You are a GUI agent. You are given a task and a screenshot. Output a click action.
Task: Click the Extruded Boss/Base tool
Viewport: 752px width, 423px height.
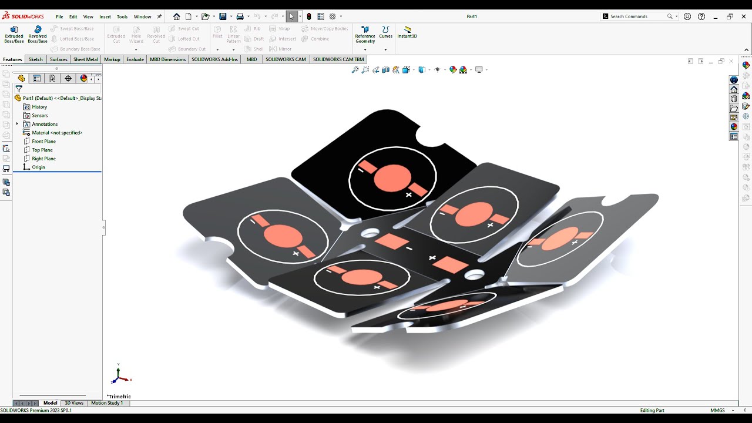(14, 35)
